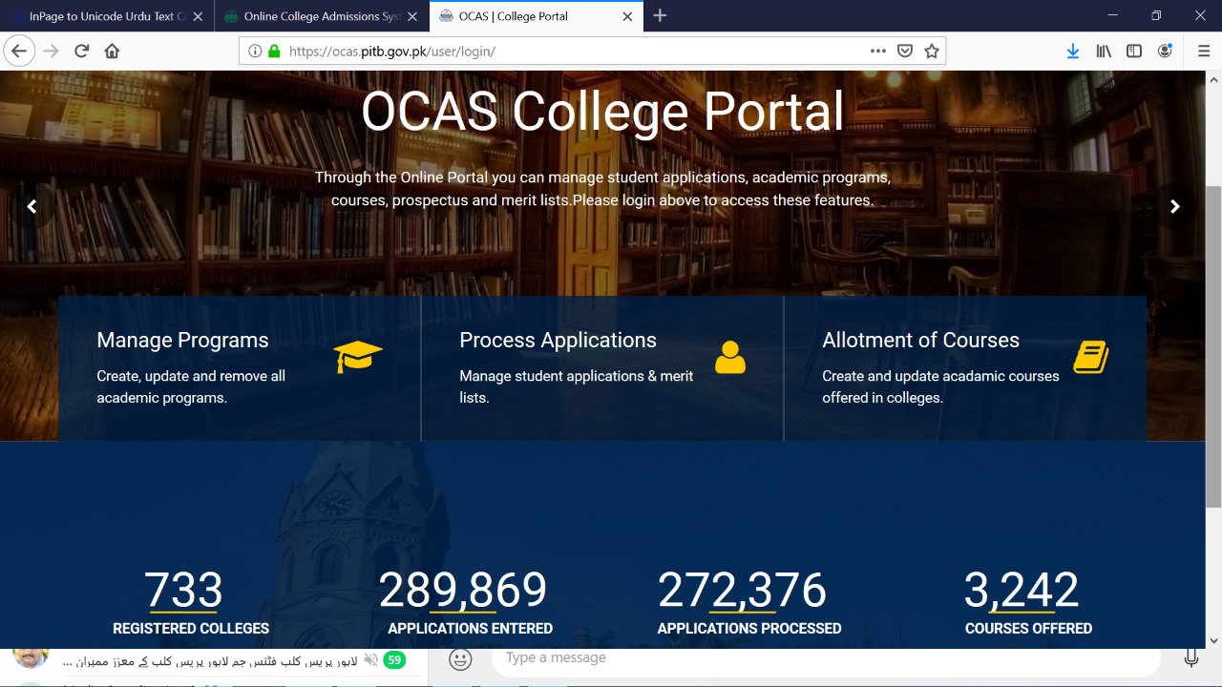This screenshot has width=1222, height=687.
Task: Switch to InPage to Unicode Urdu Text tab
Action: (x=105, y=16)
